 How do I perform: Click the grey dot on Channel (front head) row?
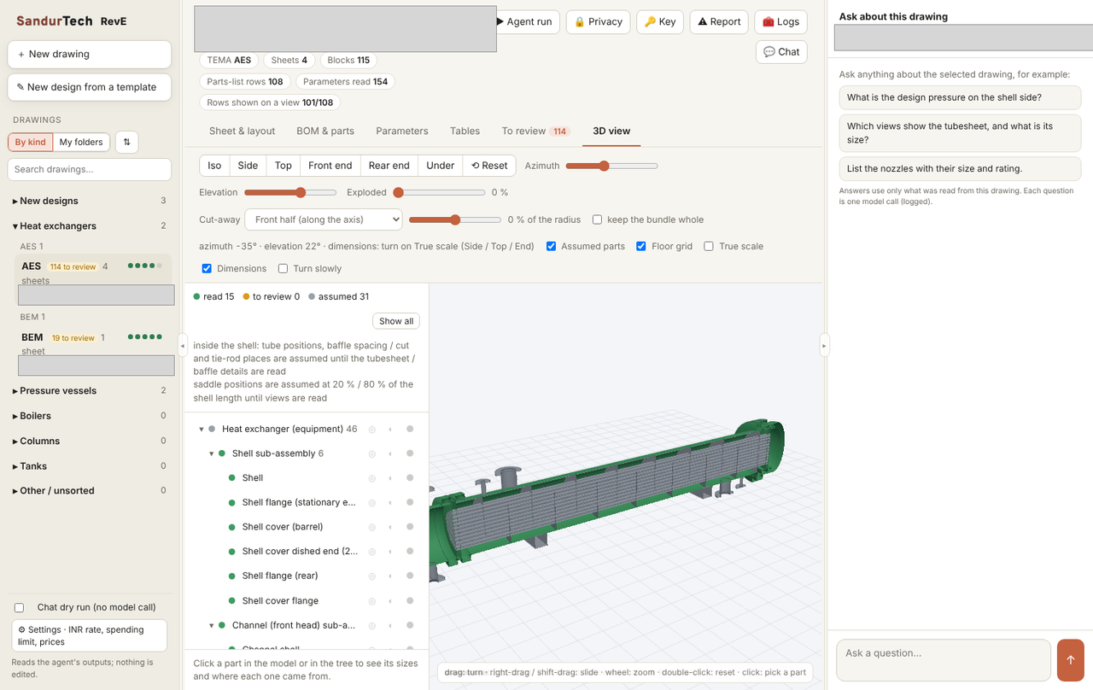pyautogui.click(x=410, y=626)
